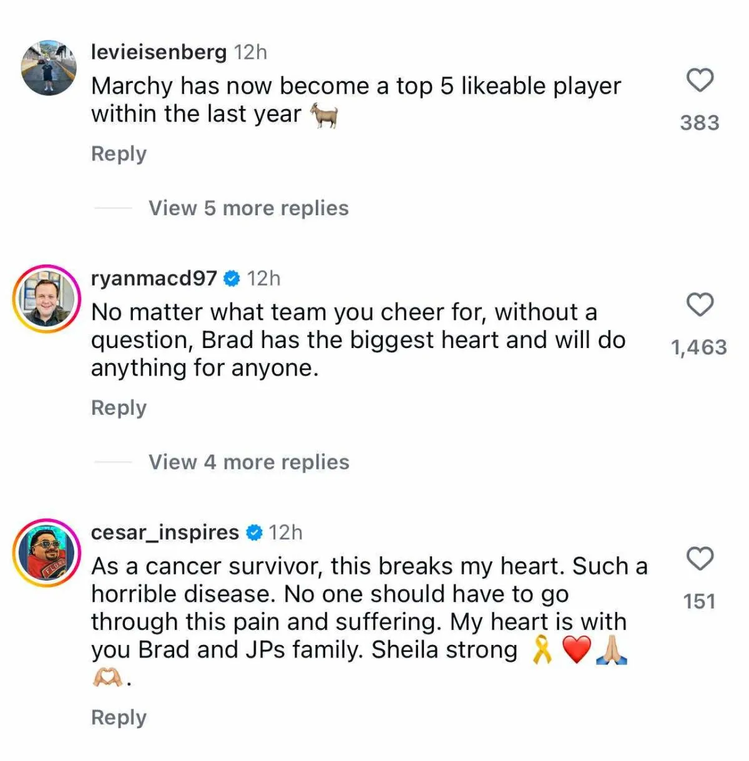Expand 'View 4 more replies'
This screenshot has width=749, height=761.
click(x=248, y=462)
